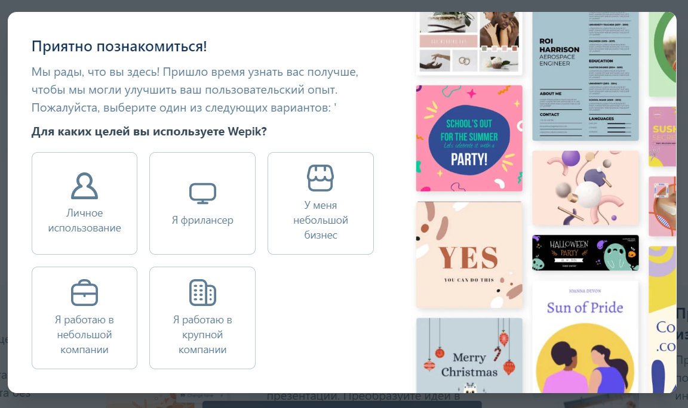This screenshot has height=408, width=688.
Task: Click the storefront icon for small business
Action: 320,178
